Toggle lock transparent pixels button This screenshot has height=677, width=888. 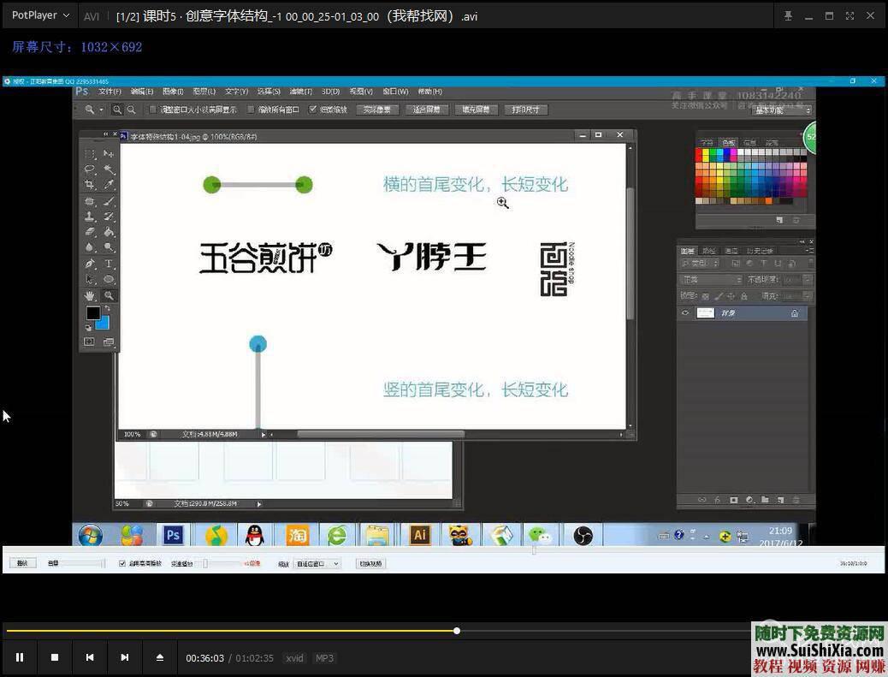706,296
